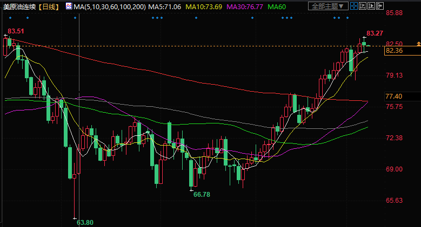Screen dimensions: 421x227
Task: Toggle the blue crosshair cursor icon
Action: (354, 6)
